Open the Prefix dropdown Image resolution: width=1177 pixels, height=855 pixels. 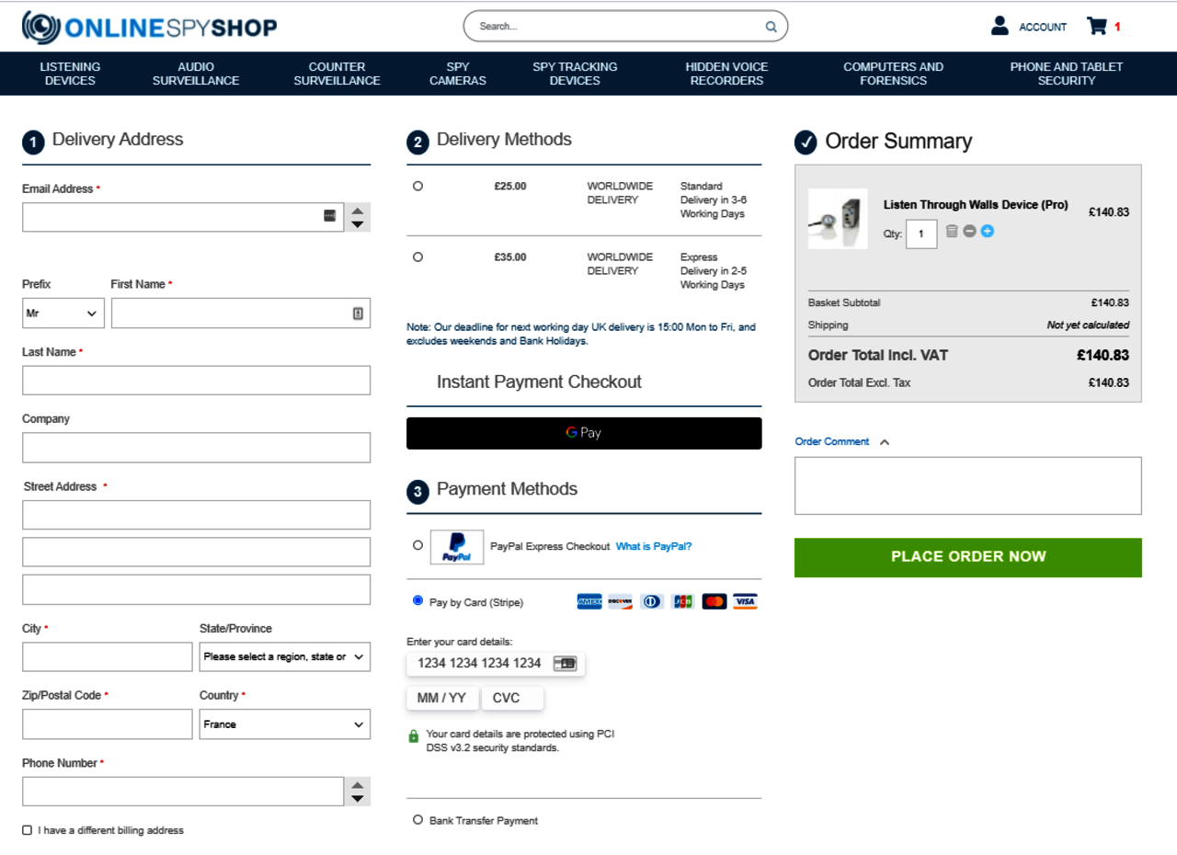(63, 313)
